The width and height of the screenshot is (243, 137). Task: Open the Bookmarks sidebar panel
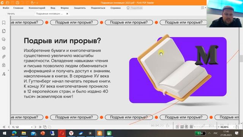coord(4,23)
